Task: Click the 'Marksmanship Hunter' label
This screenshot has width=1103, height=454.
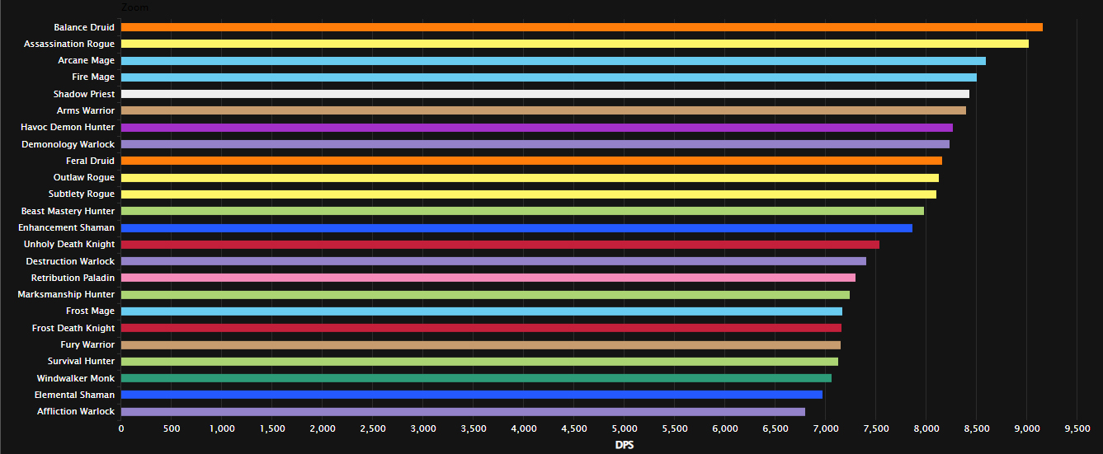Action: tap(67, 295)
